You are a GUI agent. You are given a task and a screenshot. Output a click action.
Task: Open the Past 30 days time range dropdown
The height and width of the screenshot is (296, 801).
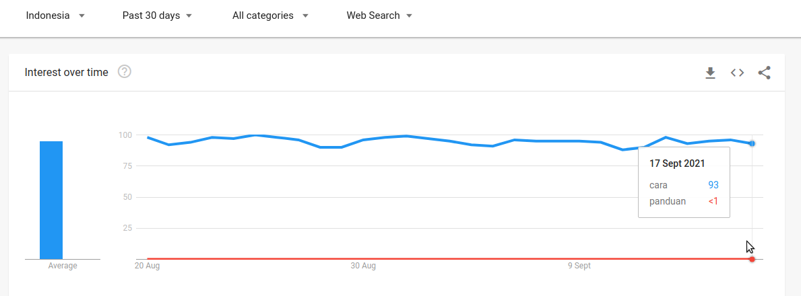[157, 15]
